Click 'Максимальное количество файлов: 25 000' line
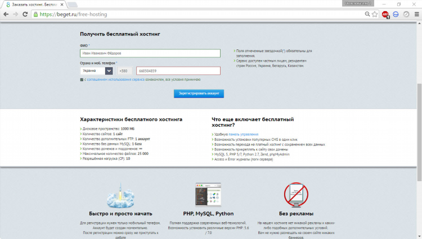This screenshot has width=422, height=239. pyautogui.click(x=114, y=154)
